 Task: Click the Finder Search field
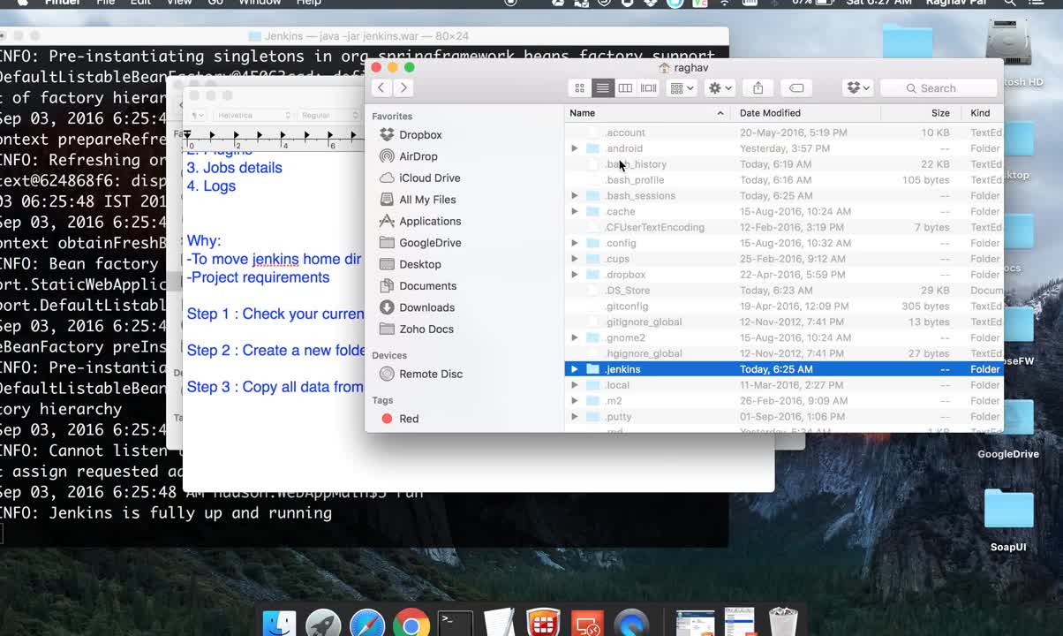coord(939,87)
